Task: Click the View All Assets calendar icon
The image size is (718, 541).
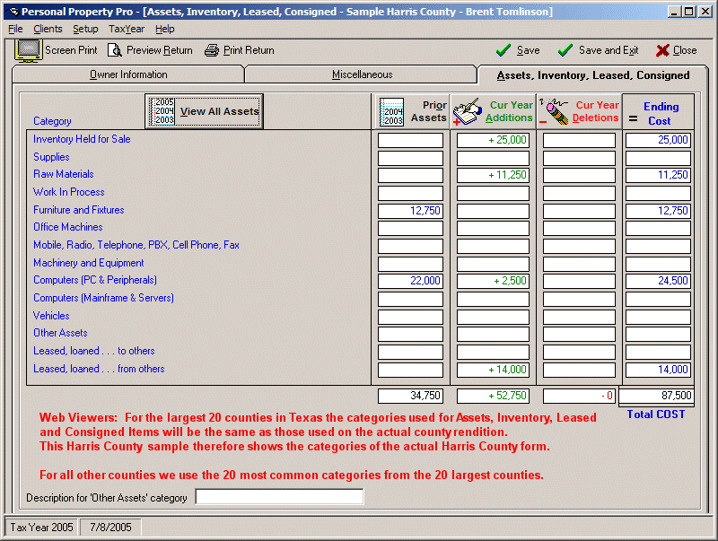Action: (163, 111)
